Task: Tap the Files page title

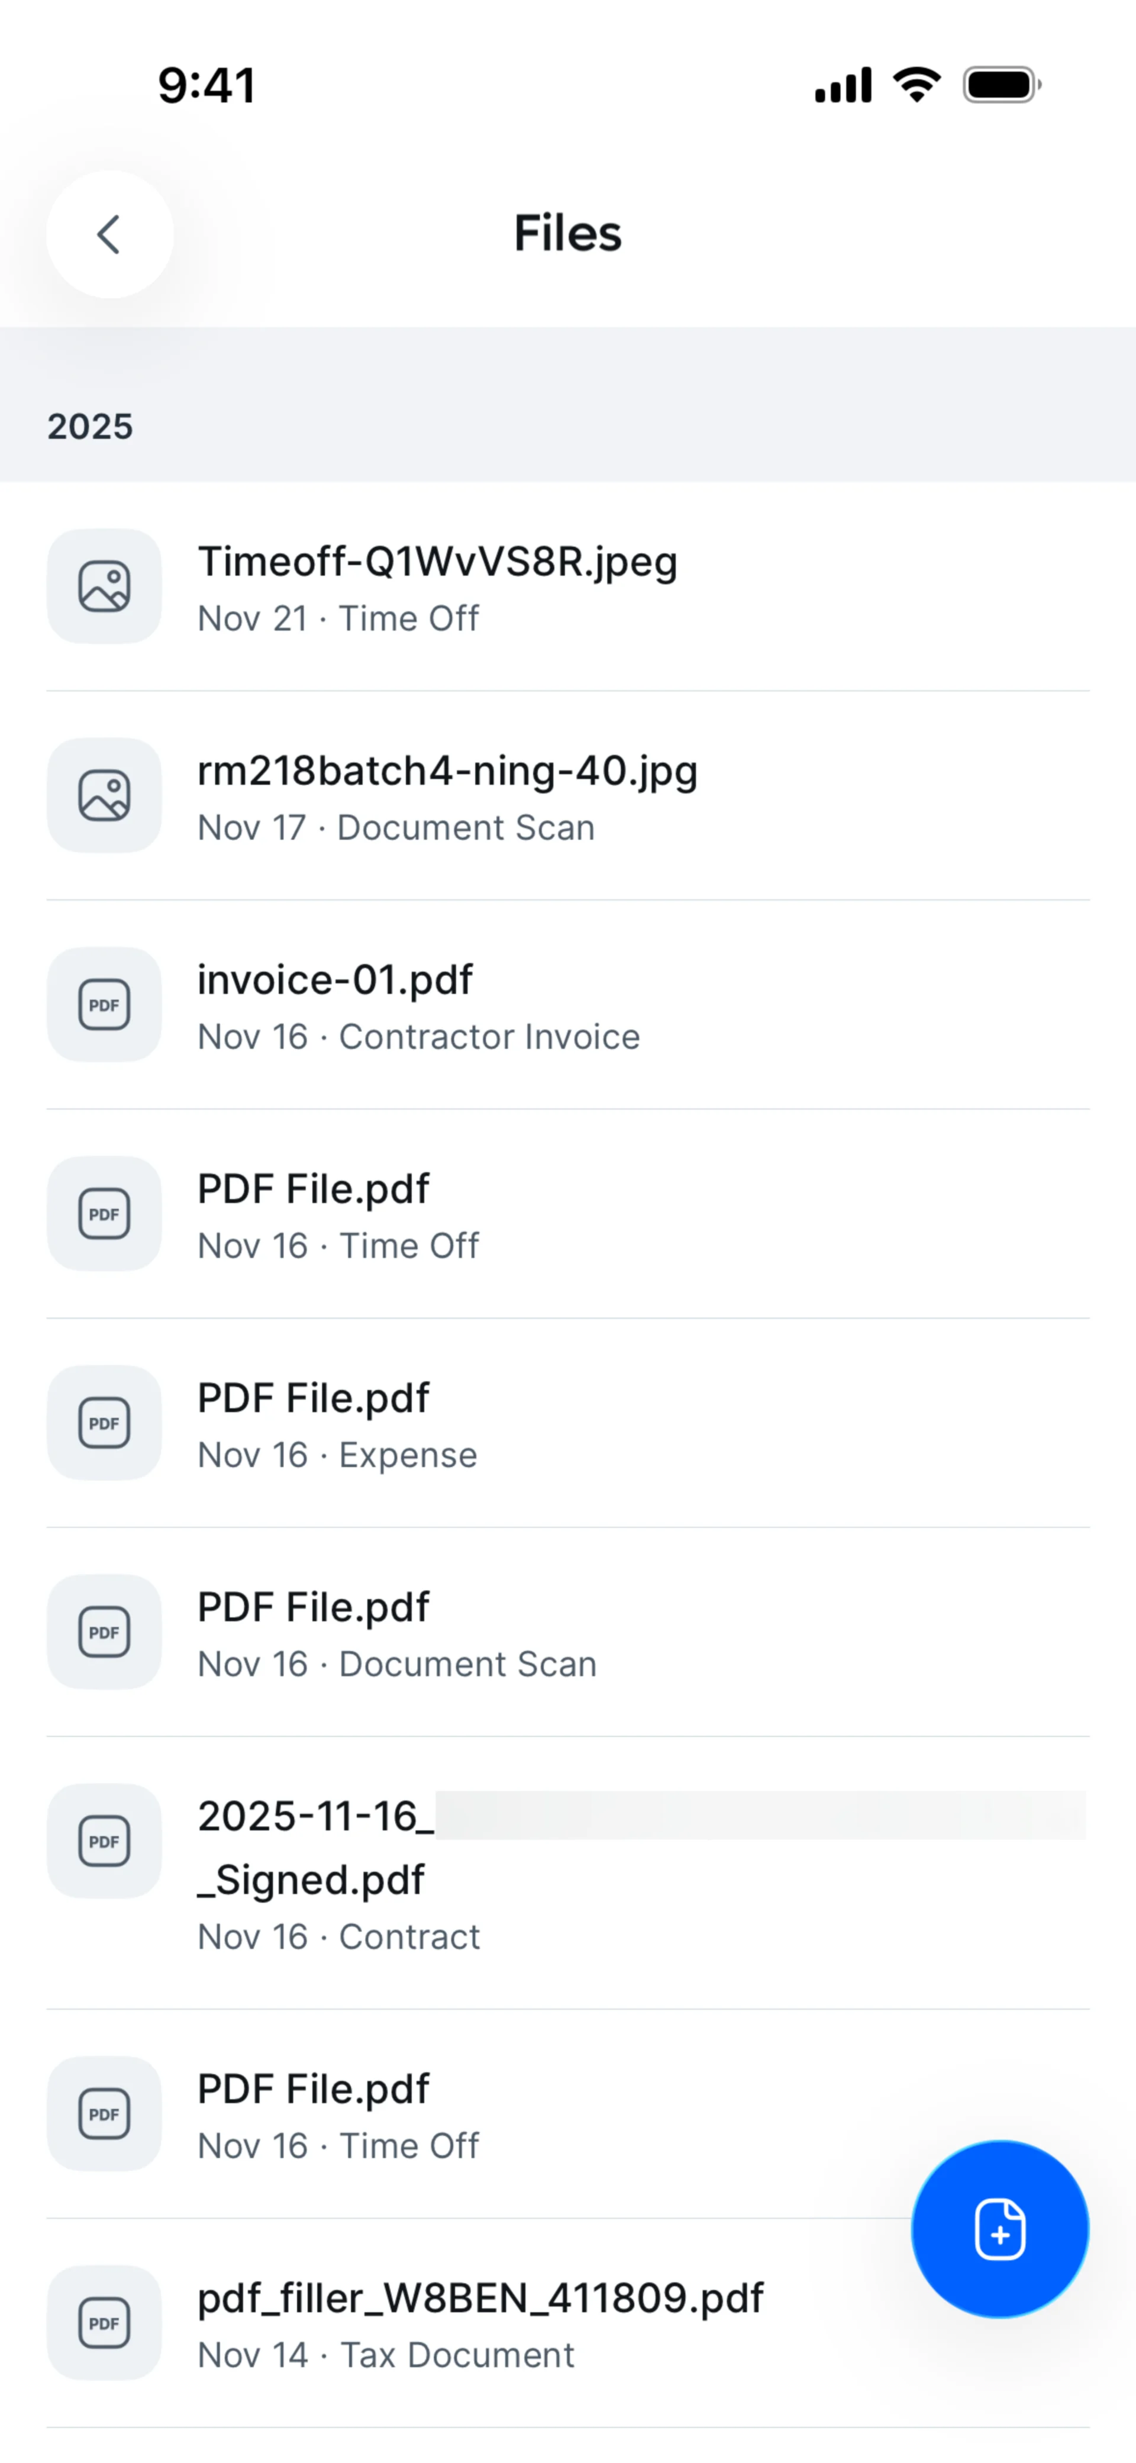Action: pos(568,233)
